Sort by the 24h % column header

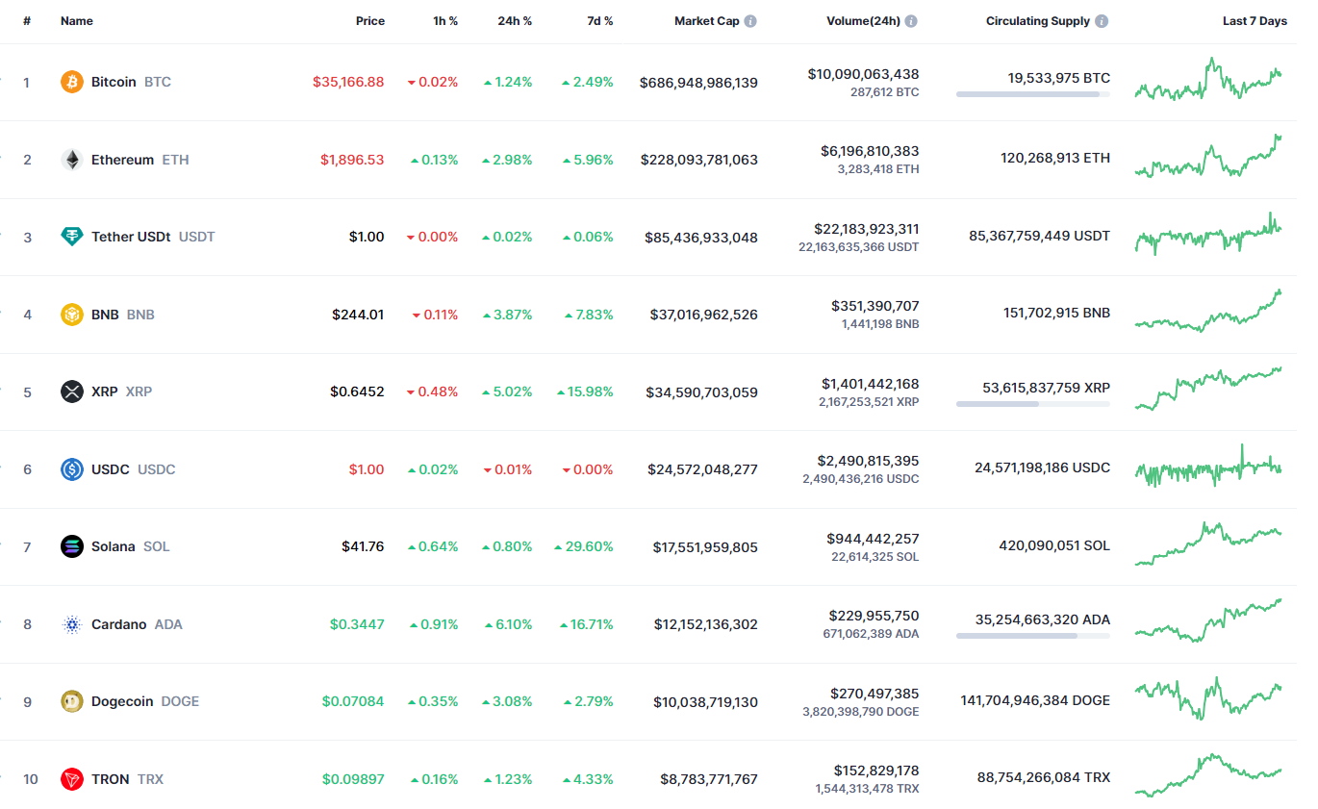pos(514,21)
